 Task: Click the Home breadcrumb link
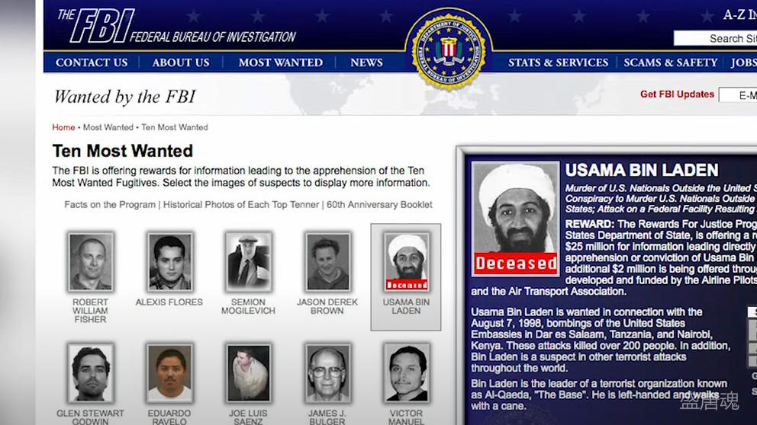click(x=64, y=127)
